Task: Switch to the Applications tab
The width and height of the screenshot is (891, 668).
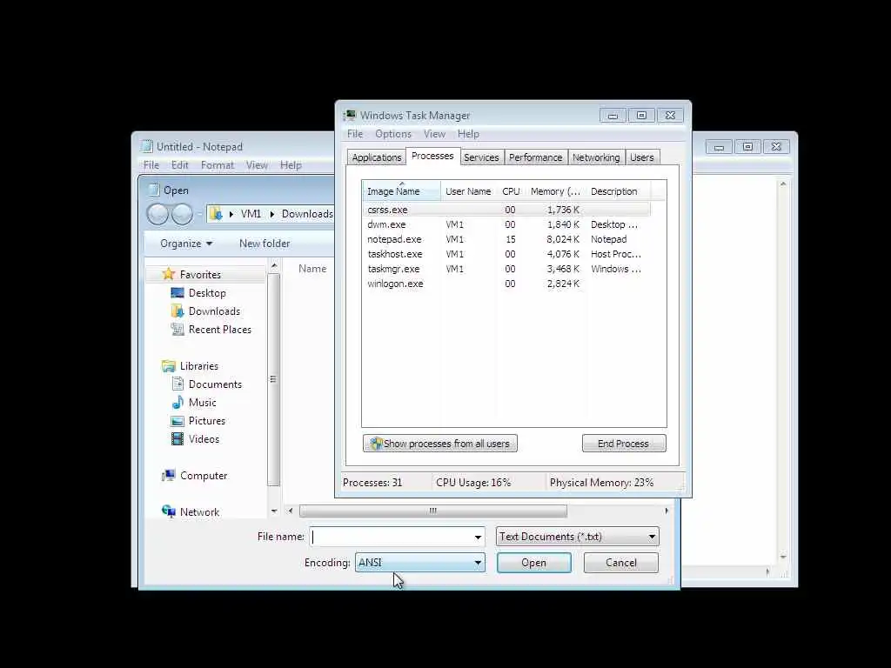Action: tap(376, 157)
